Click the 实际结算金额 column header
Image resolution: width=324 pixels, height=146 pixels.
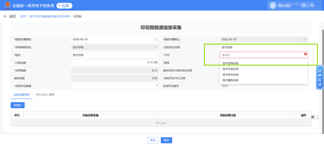[x=91, y=115]
